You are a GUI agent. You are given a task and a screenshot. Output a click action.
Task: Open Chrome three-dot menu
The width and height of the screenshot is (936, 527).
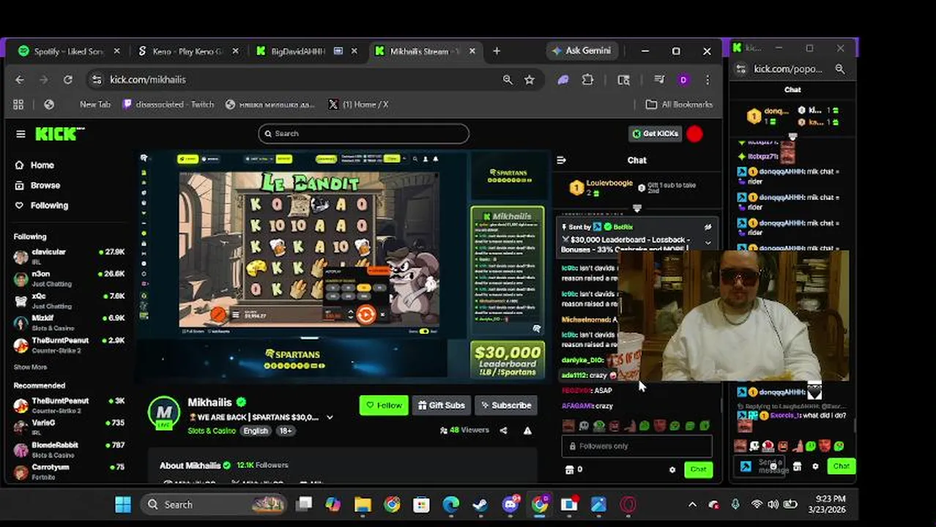(x=707, y=80)
